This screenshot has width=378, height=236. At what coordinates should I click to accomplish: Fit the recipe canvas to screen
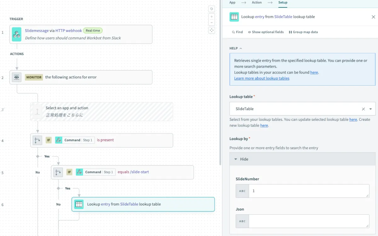tap(212, 30)
